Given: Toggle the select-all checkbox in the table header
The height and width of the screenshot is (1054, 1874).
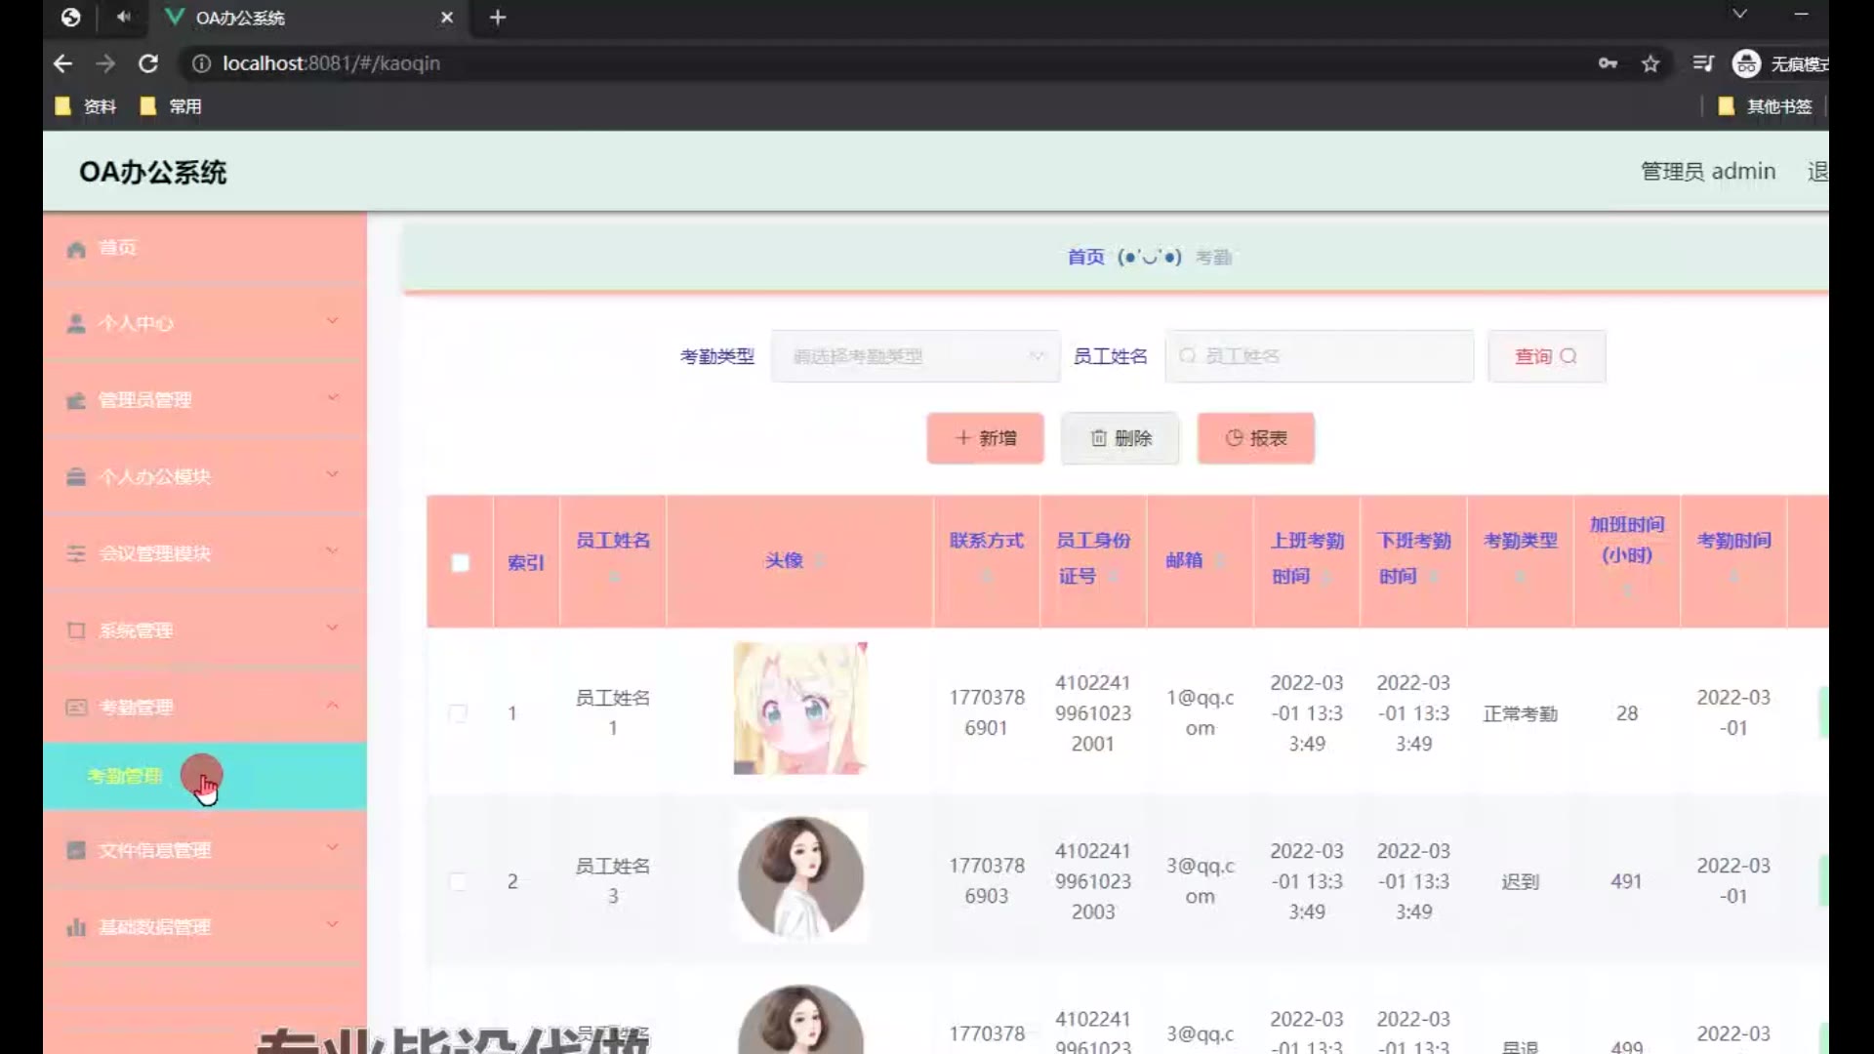Looking at the screenshot, I should 461,563.
